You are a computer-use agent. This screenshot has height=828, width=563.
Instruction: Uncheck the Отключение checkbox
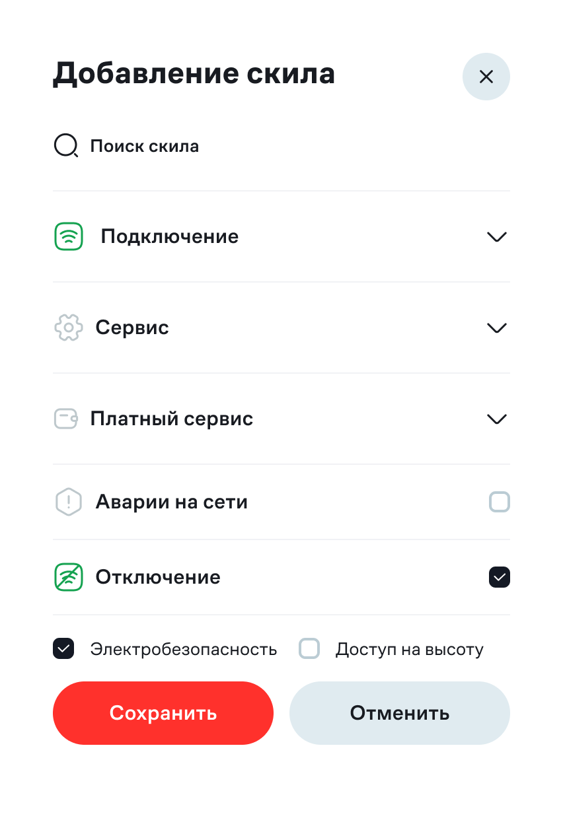[500, 577]
